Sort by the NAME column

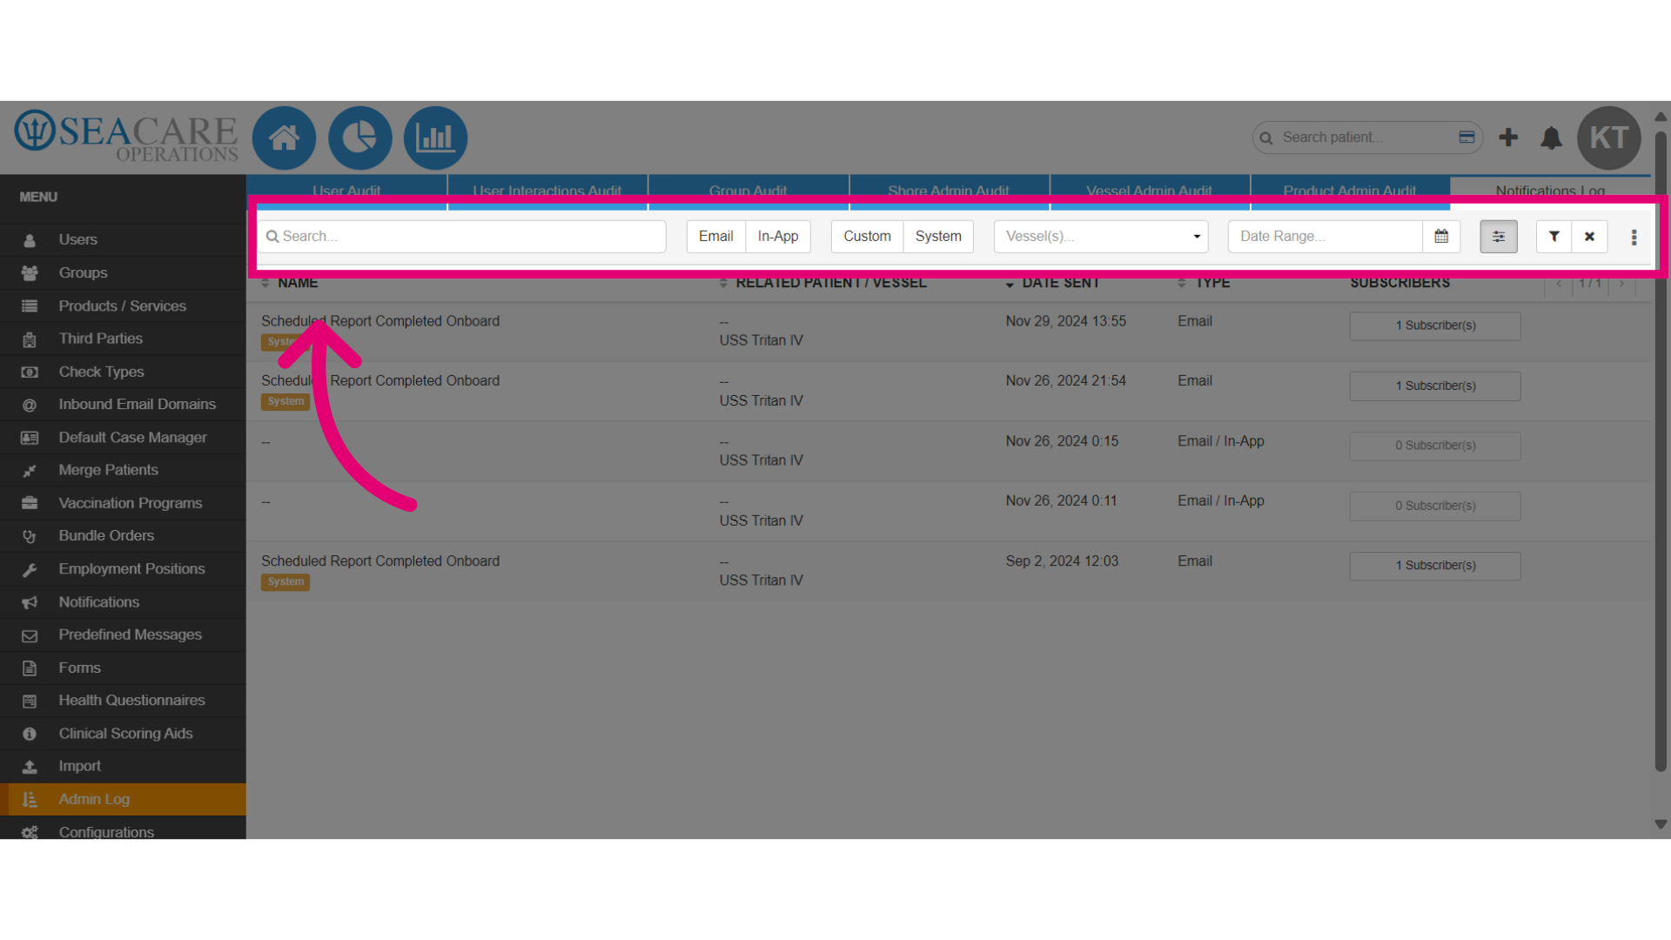coord(297,283)
